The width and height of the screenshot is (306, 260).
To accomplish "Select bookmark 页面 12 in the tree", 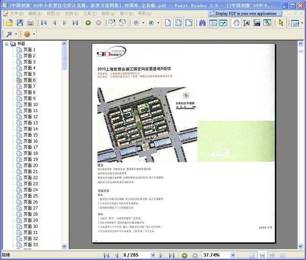I will tap(31, 117).
